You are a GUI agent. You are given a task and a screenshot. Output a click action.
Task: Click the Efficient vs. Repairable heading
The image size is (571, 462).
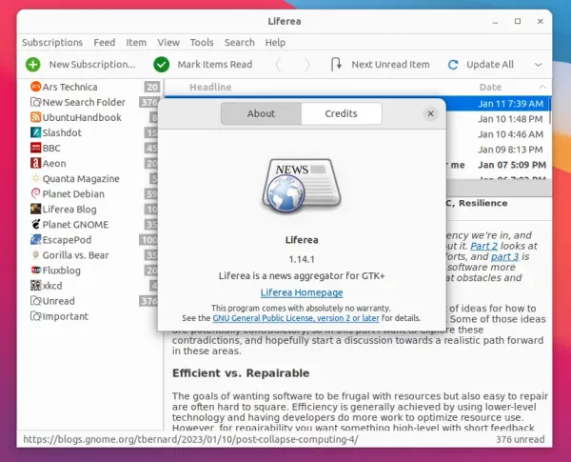[241, 373]
